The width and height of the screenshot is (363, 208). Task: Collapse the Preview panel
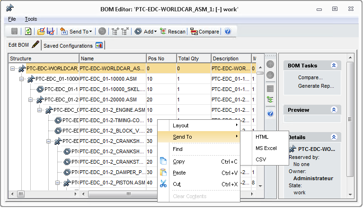334,110
